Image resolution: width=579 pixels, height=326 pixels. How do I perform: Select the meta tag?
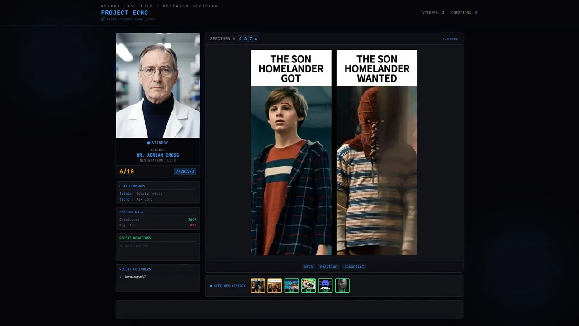click(308, 267)
